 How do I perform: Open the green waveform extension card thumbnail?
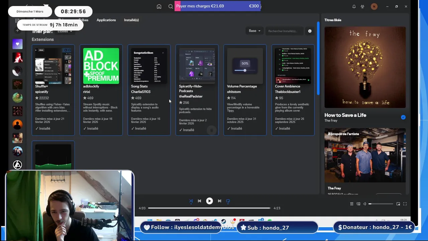click(53, 157)
